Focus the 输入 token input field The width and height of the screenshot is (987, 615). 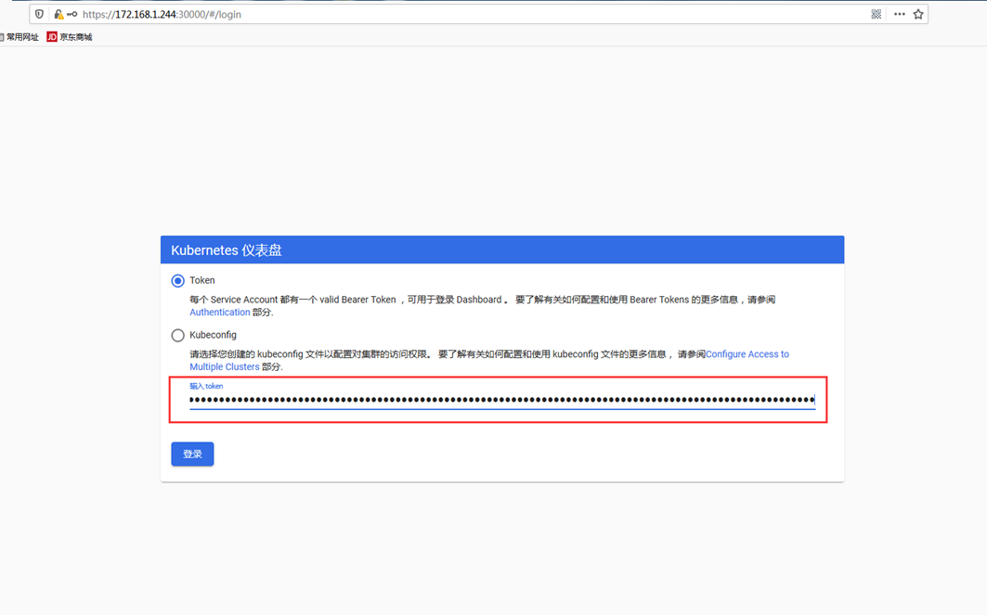(502, 399)
